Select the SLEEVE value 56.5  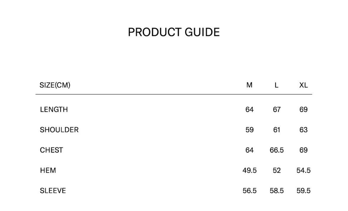[x=249, y=191]
